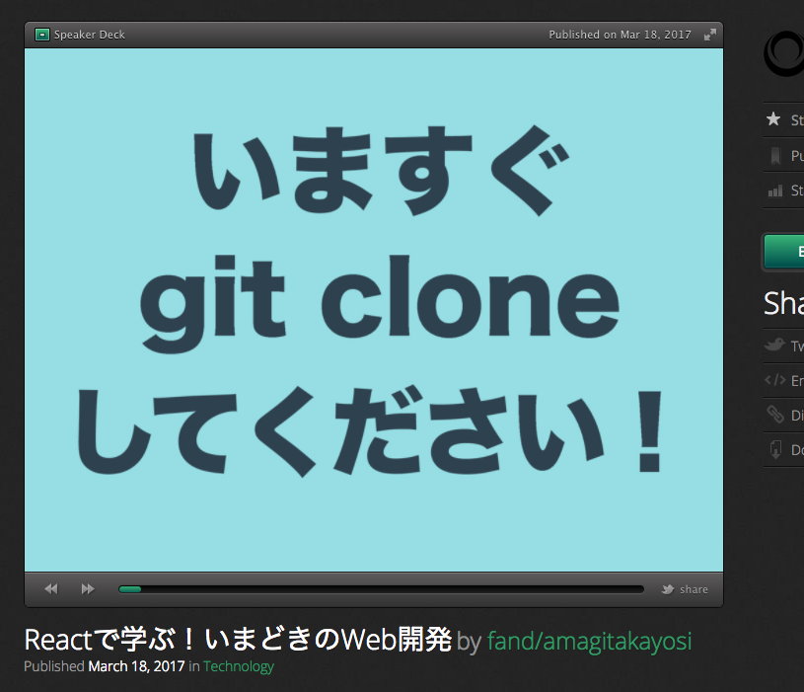Image resolution: width=804 pixels, height=692 pixels.
Task: Click the embed code brackets icon
Action: tap(774, 380)
